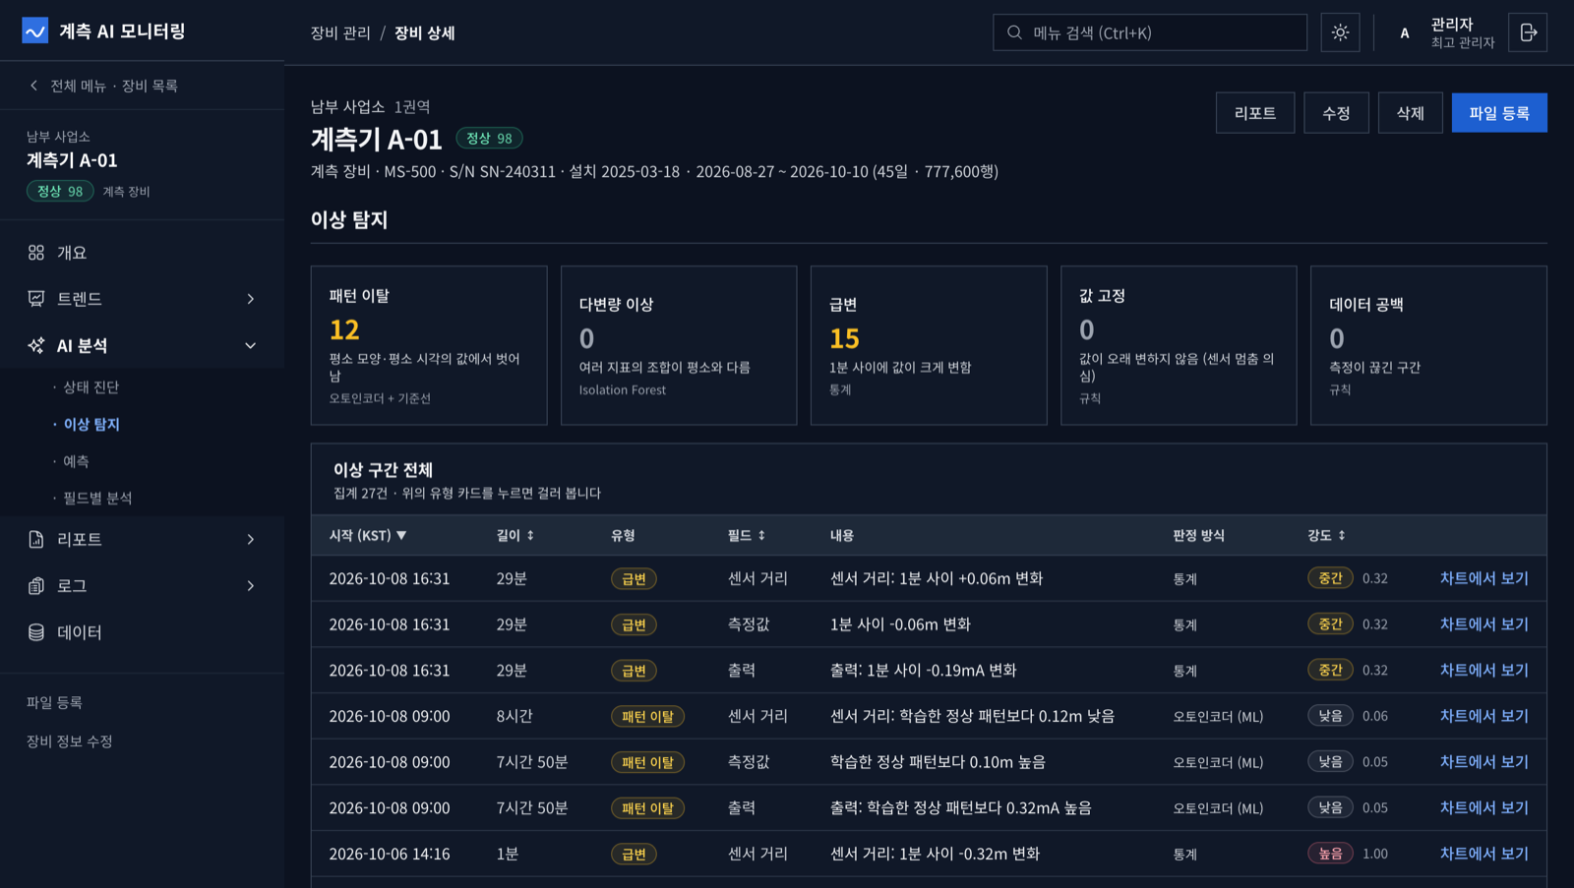The image size is (1574, 888).
Task: Click the 장비 관리 breadcrumb
Action: click(340, 32)
